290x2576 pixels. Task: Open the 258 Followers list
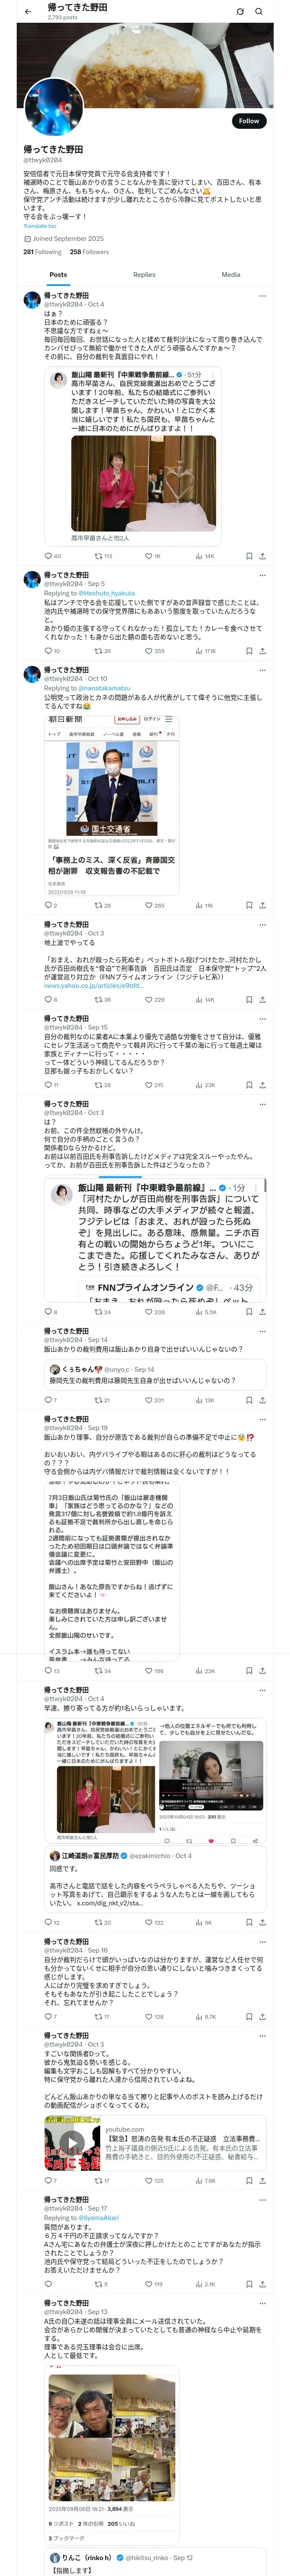coord(89,252)
